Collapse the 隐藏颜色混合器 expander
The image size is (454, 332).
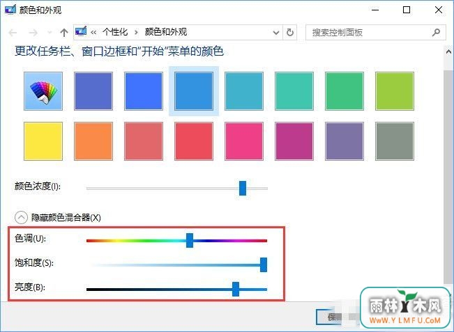pos(21,218)
